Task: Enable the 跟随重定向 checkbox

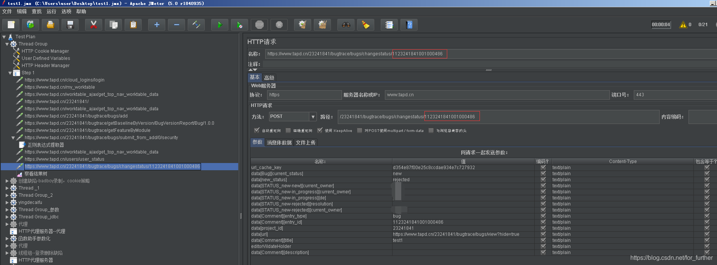Action: point(288,130)
